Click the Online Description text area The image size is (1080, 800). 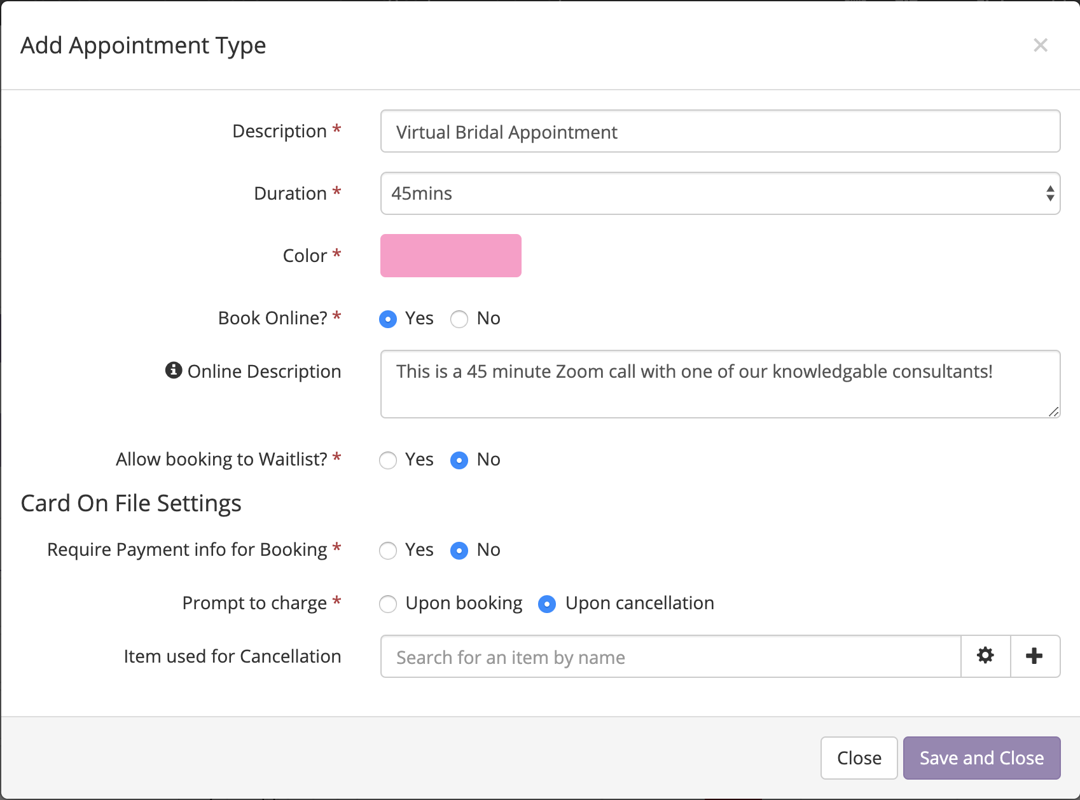720,384
